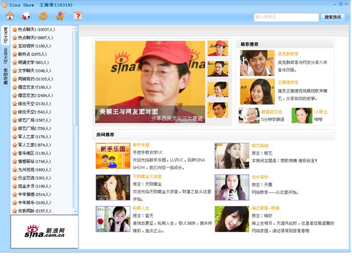Click the Sina Show logo in title bar
The image size is (352, 264).
coord(4,5)
